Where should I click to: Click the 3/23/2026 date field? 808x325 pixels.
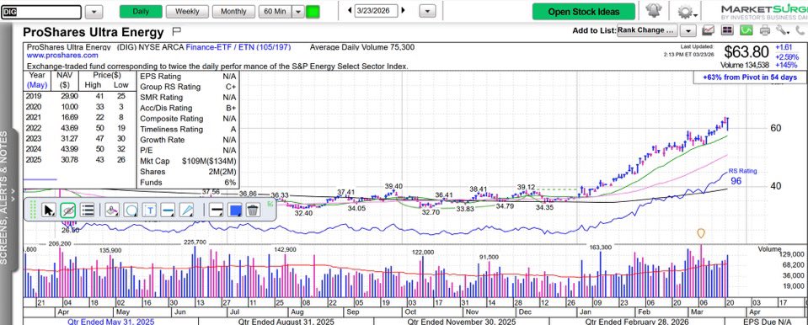pyautogui.click(x=376, y=10)
